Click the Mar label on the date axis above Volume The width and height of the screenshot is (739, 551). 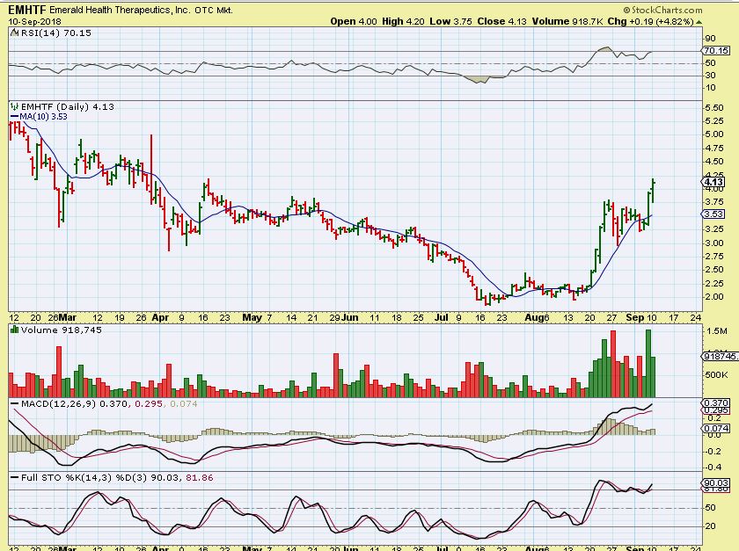pos(68,317)
